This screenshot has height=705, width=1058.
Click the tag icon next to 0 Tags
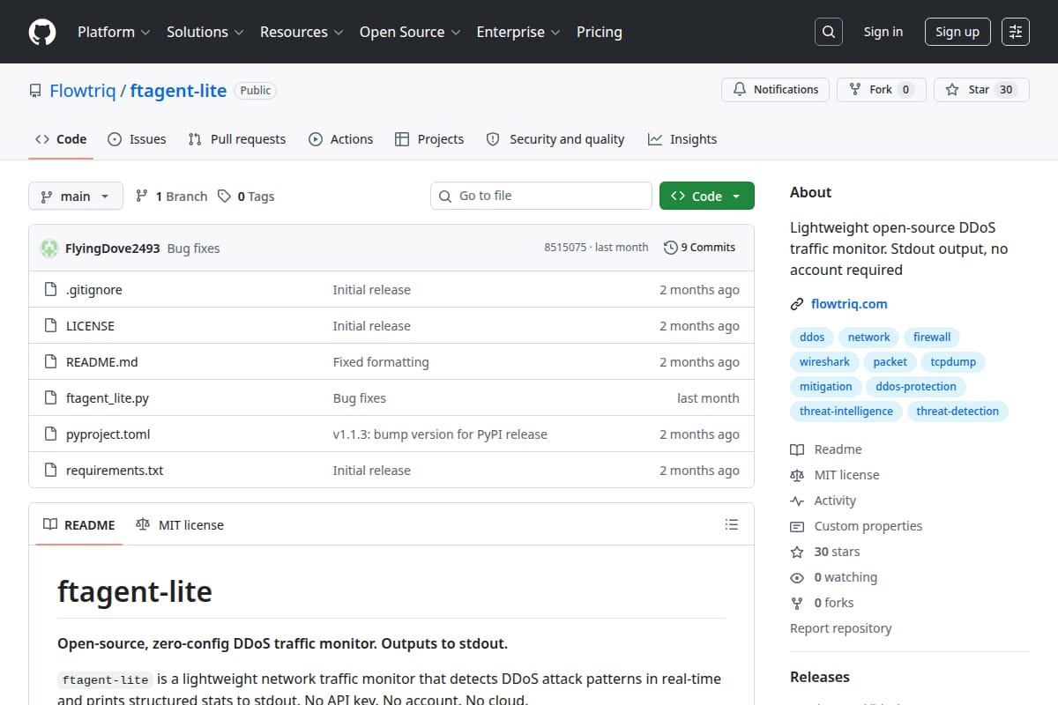click(x=225, y=197)
